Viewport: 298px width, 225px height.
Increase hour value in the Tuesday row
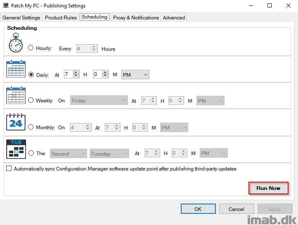[156, 151]
